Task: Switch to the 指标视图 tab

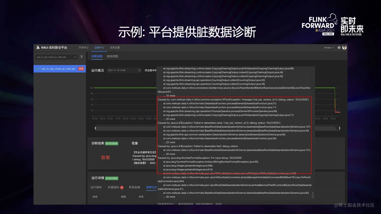Action: [x=112, y=56]
